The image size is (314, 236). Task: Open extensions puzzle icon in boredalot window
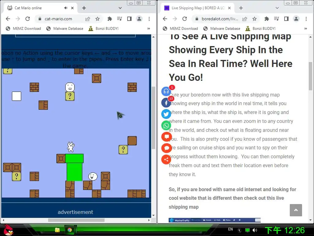coord(266,19)
